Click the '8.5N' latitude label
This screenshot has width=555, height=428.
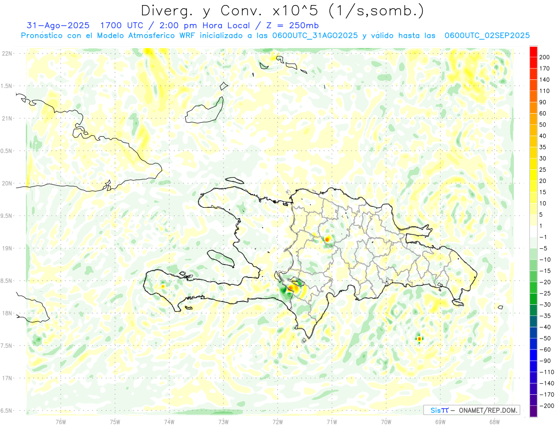tap(6, 281)
